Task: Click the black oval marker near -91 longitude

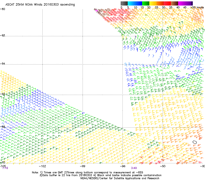Action: (195, 142)
